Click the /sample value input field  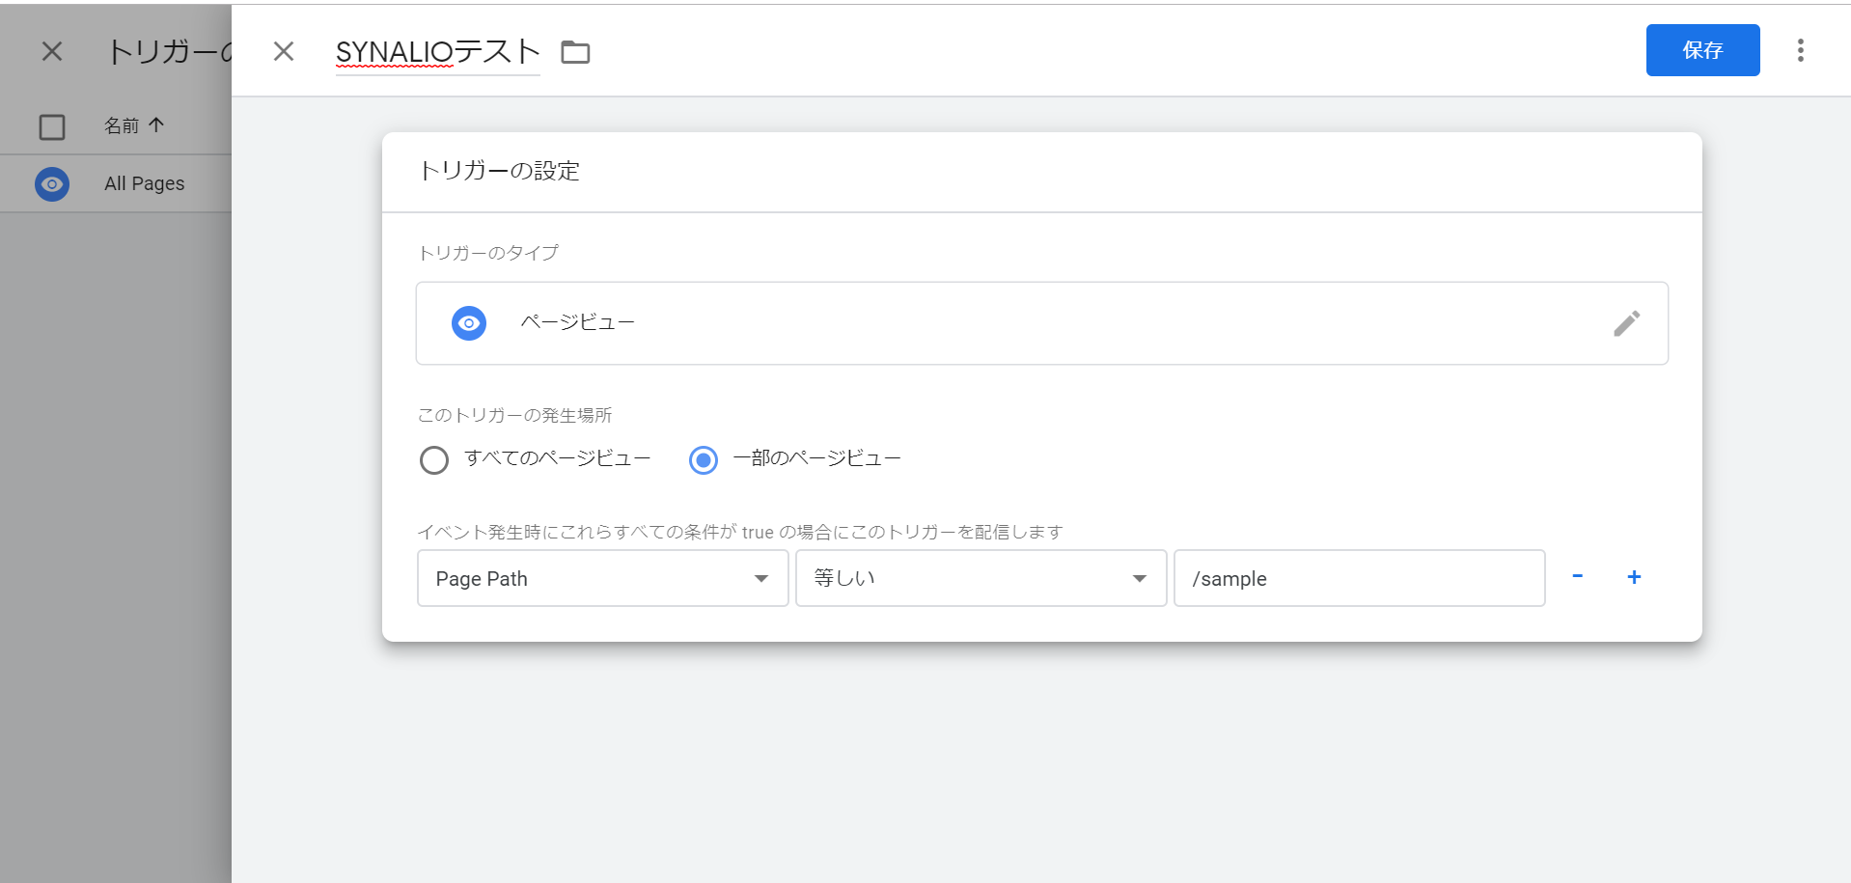pos(1359,578)
